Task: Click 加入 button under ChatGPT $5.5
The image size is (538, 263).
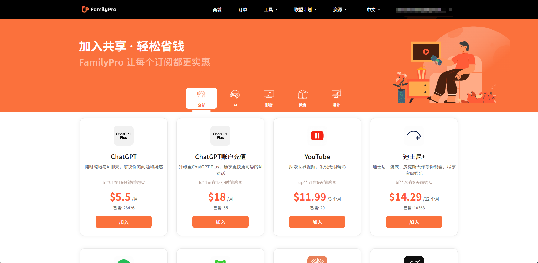Action: coord(124,222)
